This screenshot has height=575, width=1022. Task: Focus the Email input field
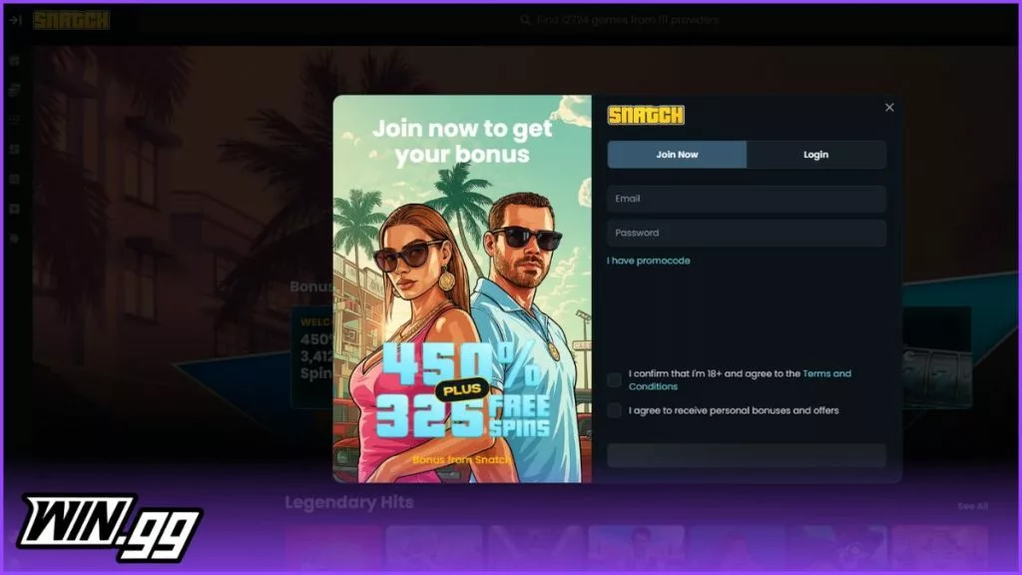tap(747, 199)
